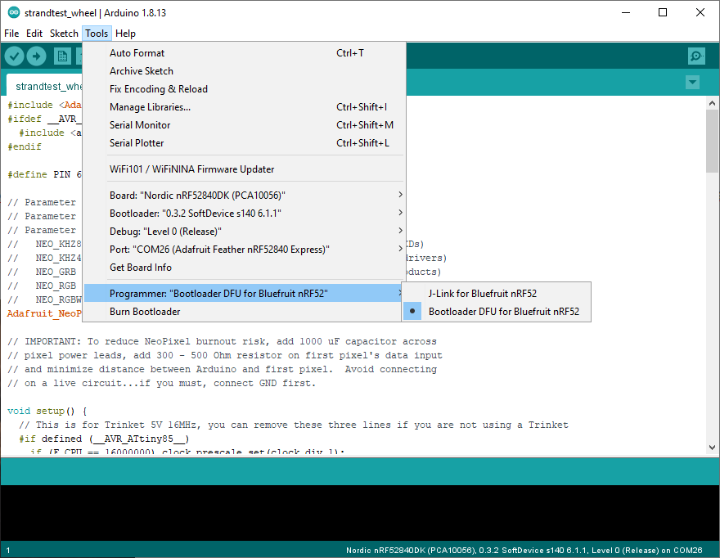The width and height of the screenshot is (720, 558).
Task: Click the New sketch toolbar icon
Action: click(62, 56)
